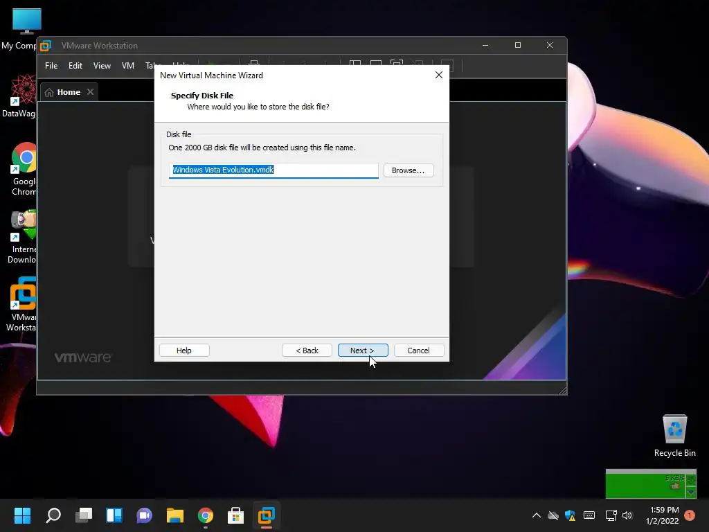Open Task View from the taskbar
The height and width of the screenshot is (532, 709).
click(84, 515)
